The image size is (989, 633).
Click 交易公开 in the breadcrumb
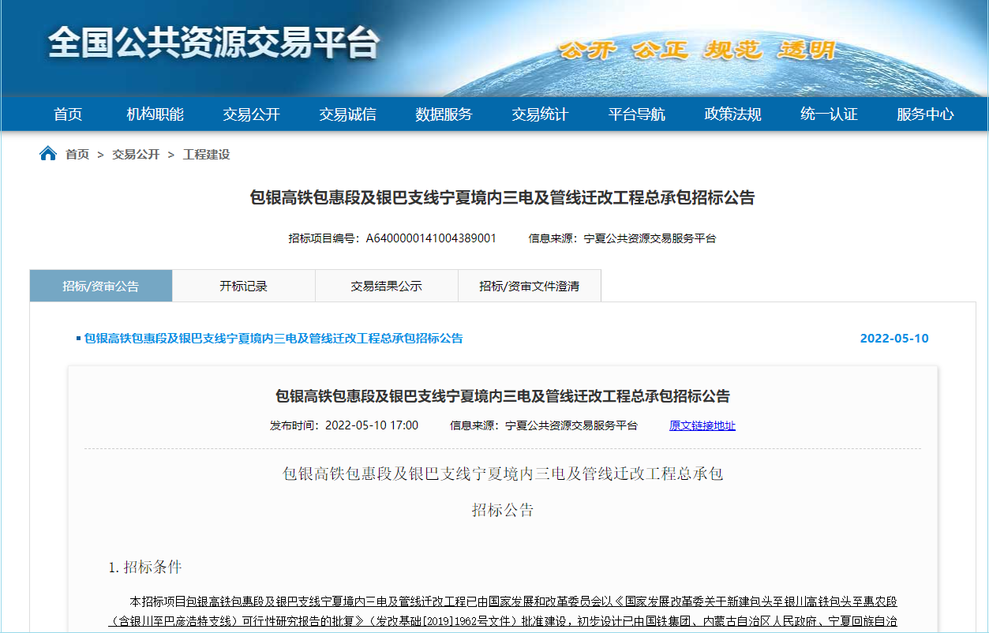coord(136,155)
